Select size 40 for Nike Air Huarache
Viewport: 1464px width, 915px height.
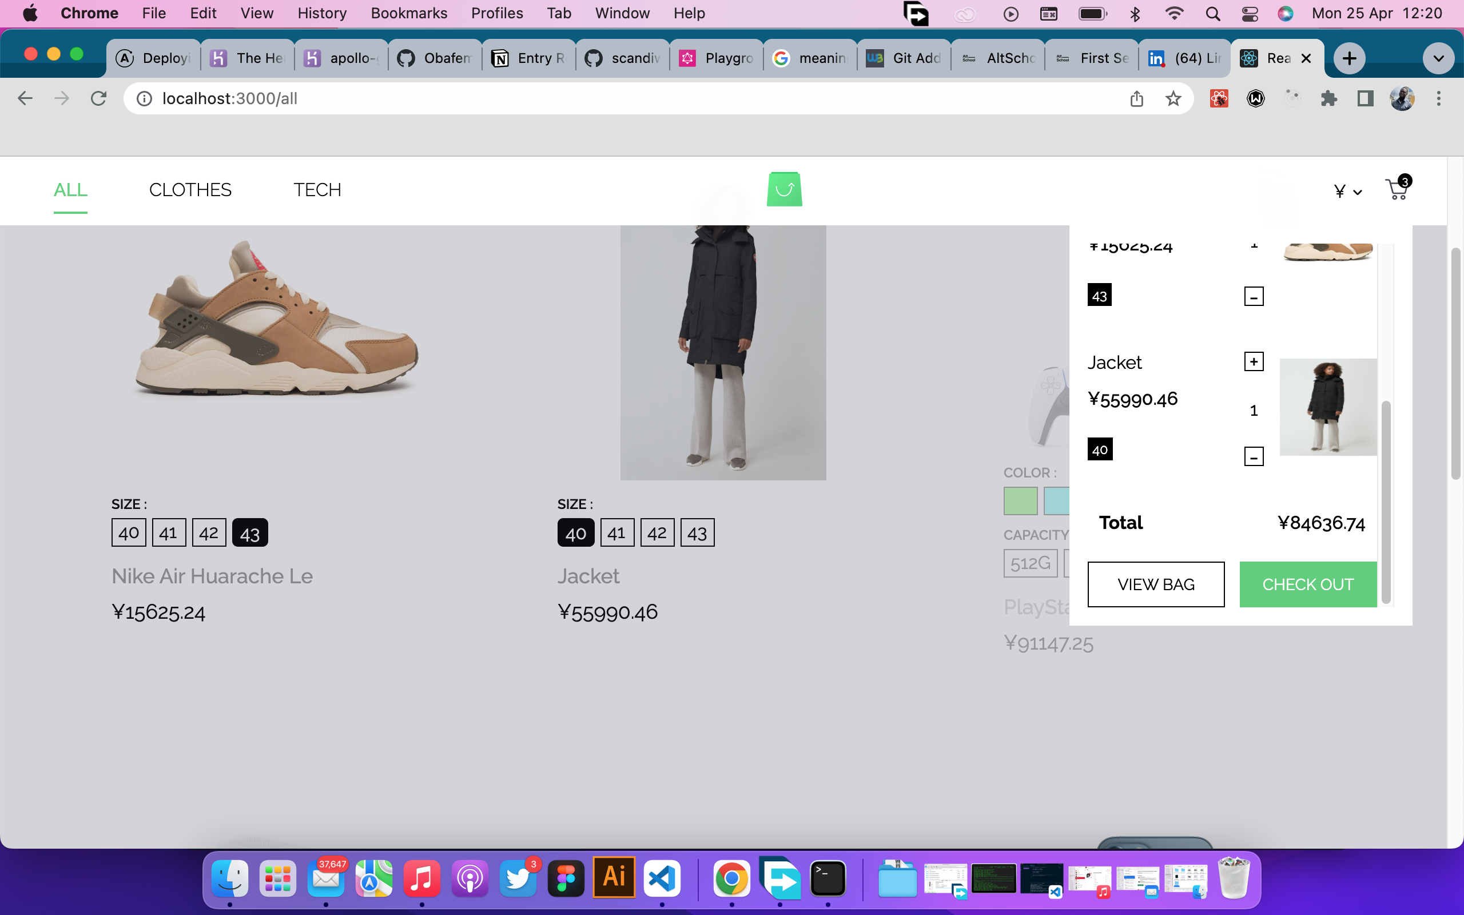click(x=128, y=532)
